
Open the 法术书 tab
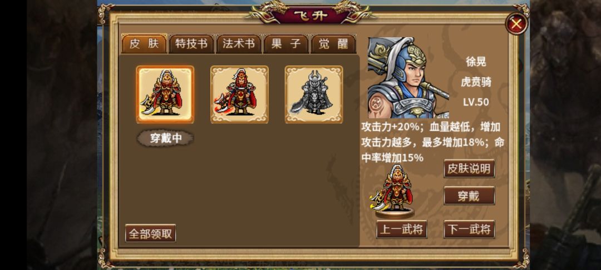[239, 44]
